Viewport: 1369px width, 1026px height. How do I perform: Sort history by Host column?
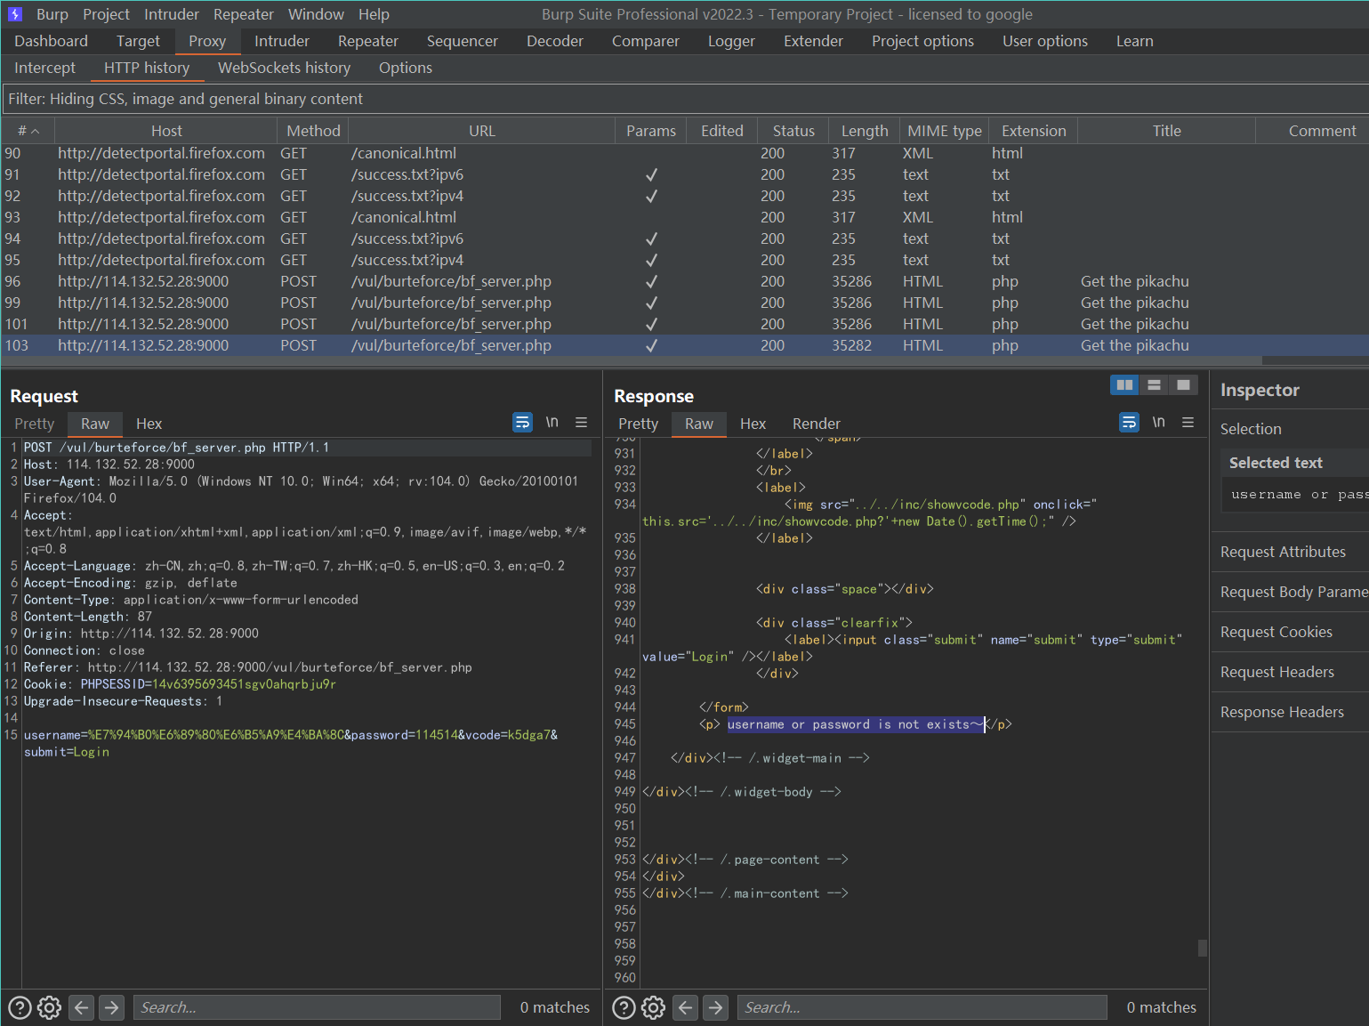pyautogui.click(x=166, y=131)
